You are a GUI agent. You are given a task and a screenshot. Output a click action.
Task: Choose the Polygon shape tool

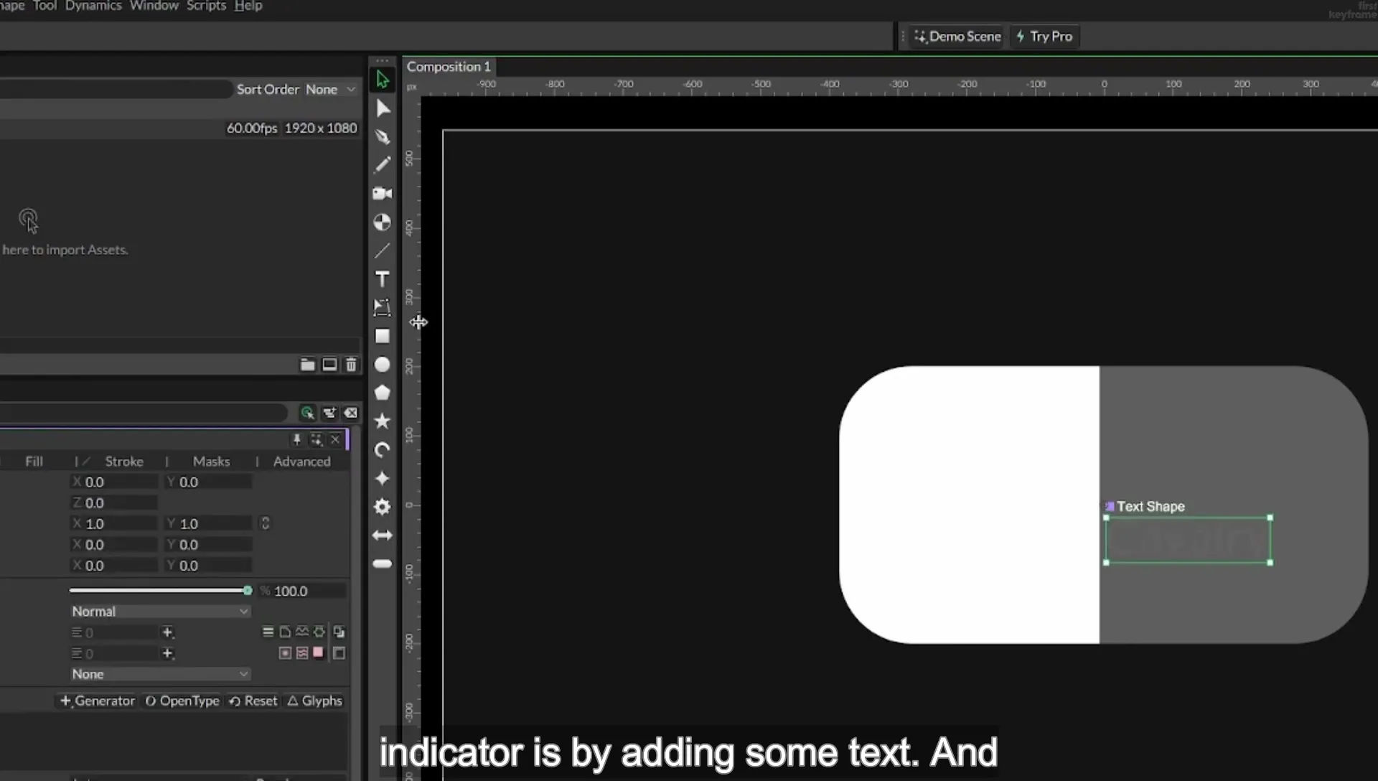pyautogui.click(x=383, y=393)
